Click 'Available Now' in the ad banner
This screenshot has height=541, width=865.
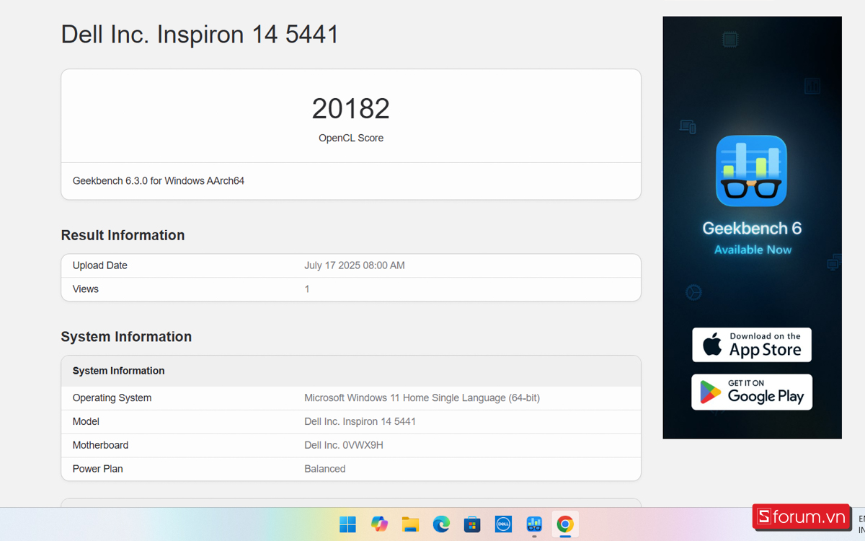753,250
